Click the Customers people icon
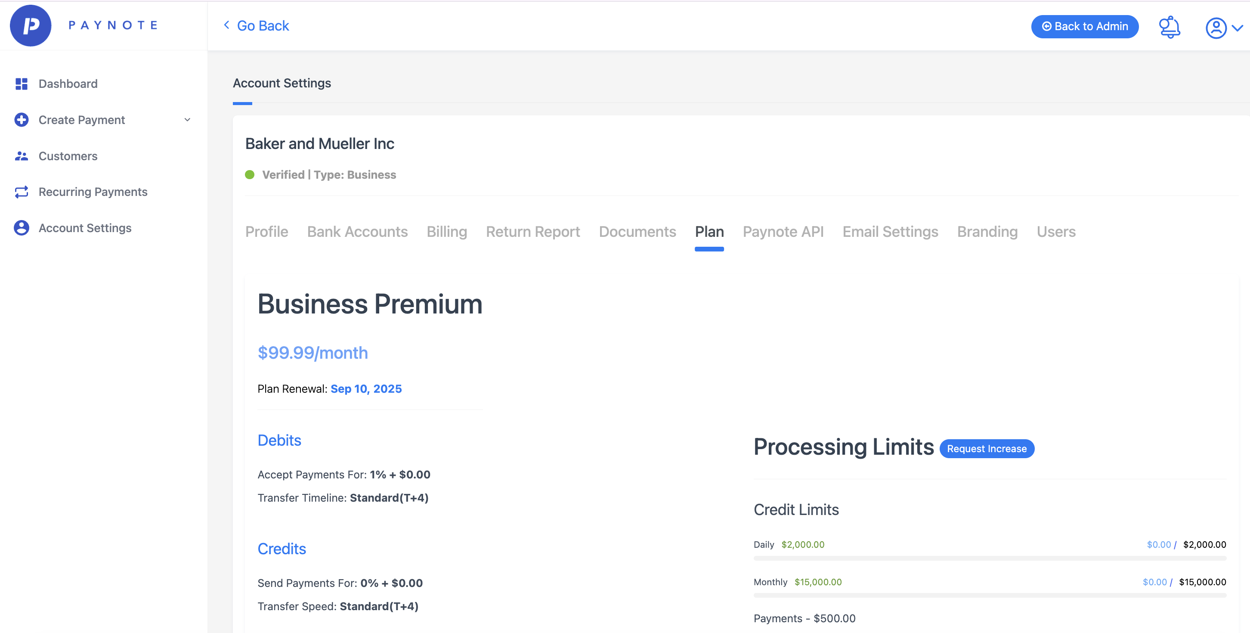 22,156
